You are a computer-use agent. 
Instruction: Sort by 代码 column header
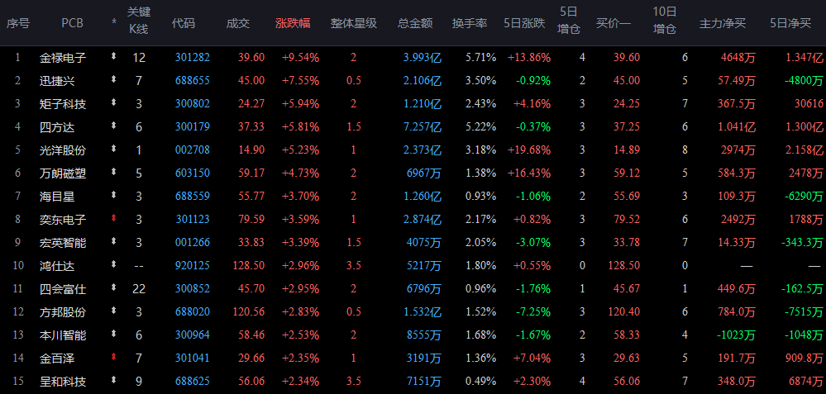point(184,23)
